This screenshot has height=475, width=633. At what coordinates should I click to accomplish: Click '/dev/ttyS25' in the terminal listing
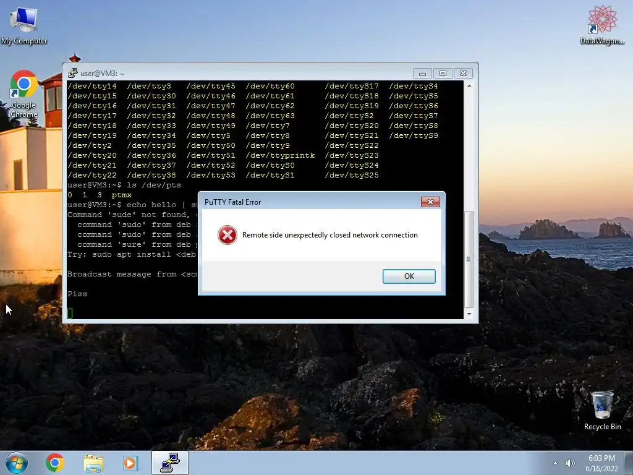[x=352, y=175]
